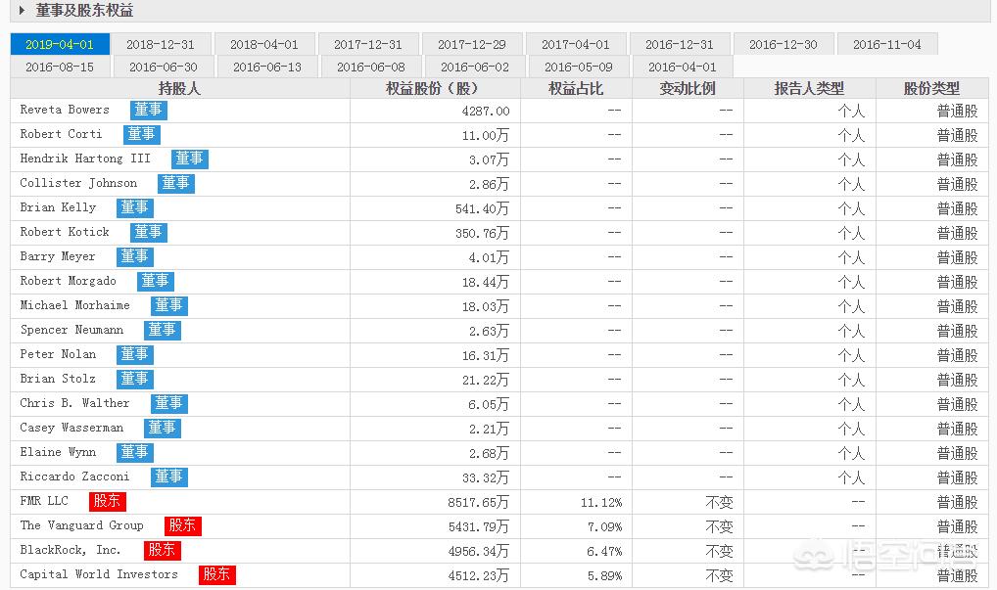Open the 2016-12-31 date tab
This screenshot has width=997, height=590.
679,44
